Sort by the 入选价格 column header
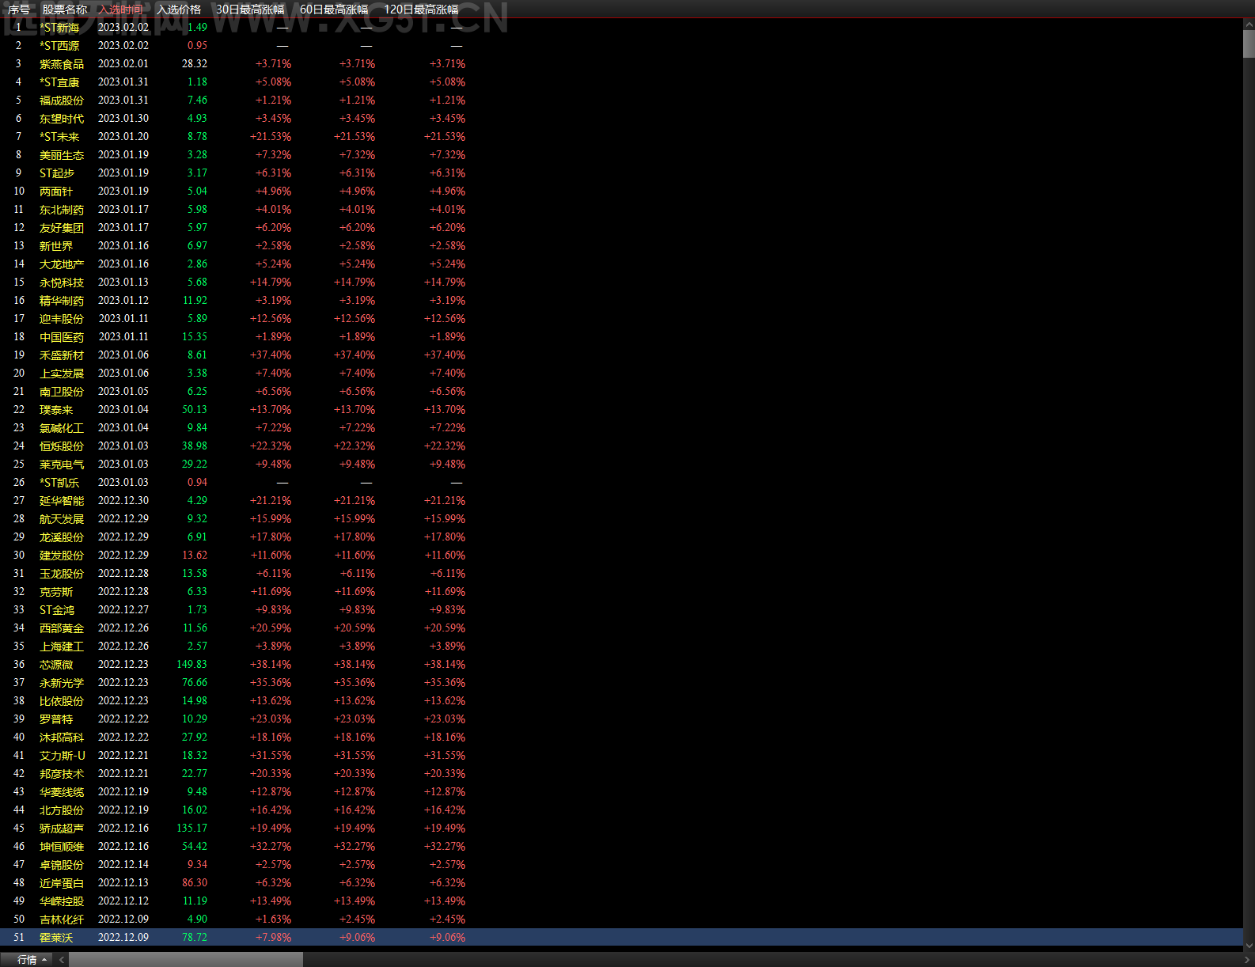The width and height of the screenshot is (1255, 967). 179,9
